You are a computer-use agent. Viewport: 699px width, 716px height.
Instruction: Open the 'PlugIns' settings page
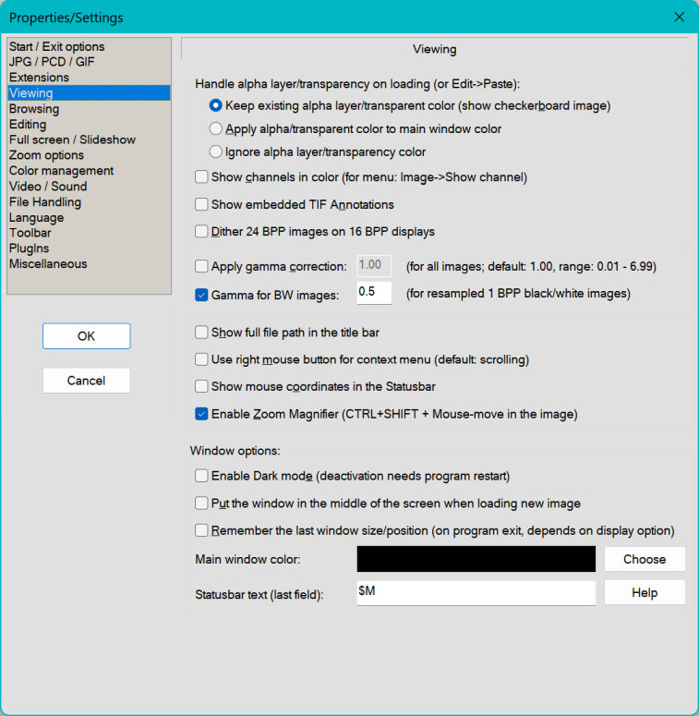click(30, 249)
